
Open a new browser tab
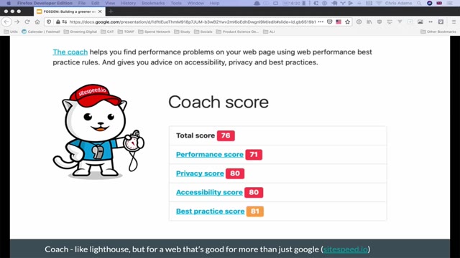(x=111, y=11)
